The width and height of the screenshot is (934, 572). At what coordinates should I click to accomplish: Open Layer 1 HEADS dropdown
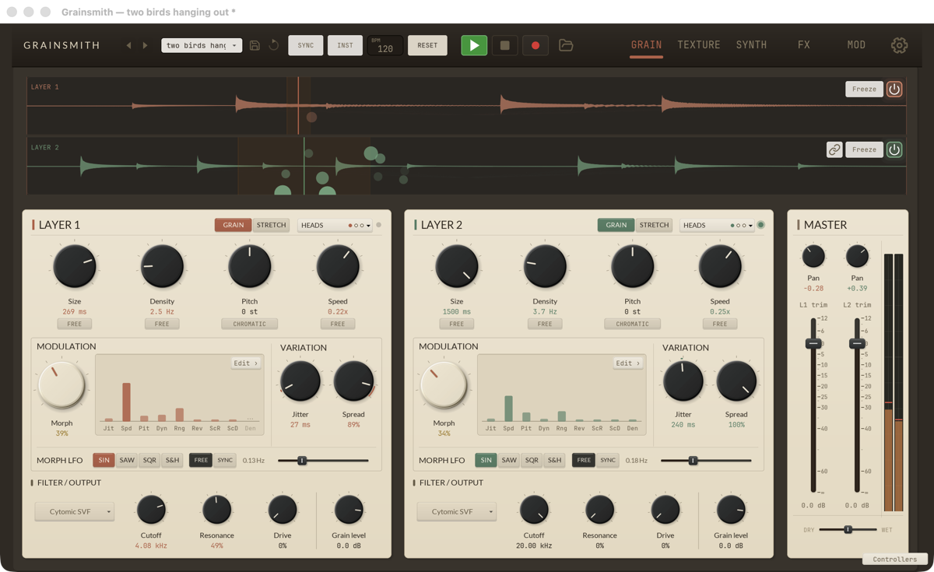click(x=335, y=225)
